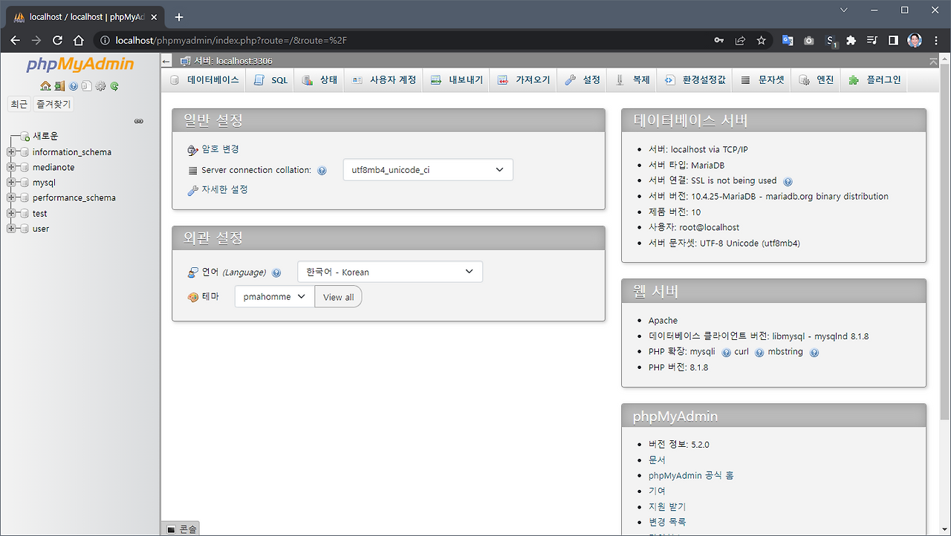
Task: Open the 언어 (Language) dropdown
Action: point(389,272)
